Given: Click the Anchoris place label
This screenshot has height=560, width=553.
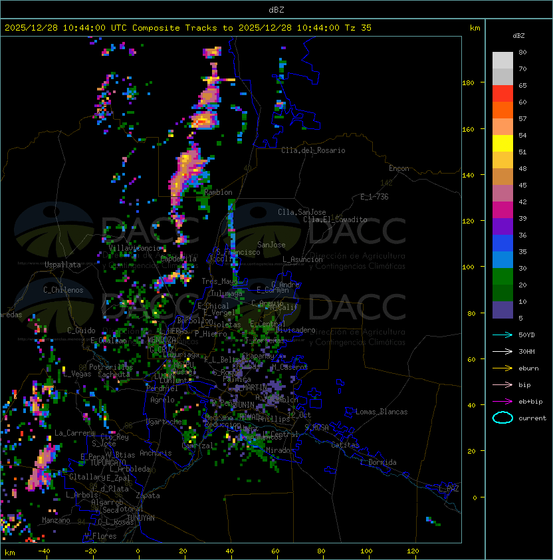Looking at the screenshot, I should coord(156,453).
